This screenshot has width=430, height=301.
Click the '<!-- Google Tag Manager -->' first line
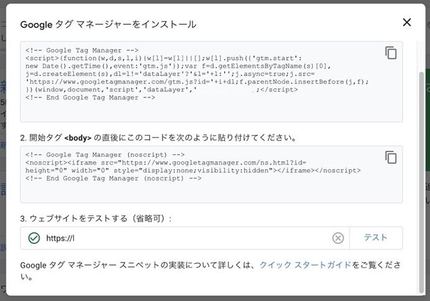(x=82, y=50)
